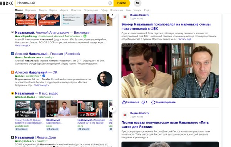231x147 pixels.
Task: Open the dropdown arrow after Яндекс.Видео Навальный
Action: click(52, 97)
